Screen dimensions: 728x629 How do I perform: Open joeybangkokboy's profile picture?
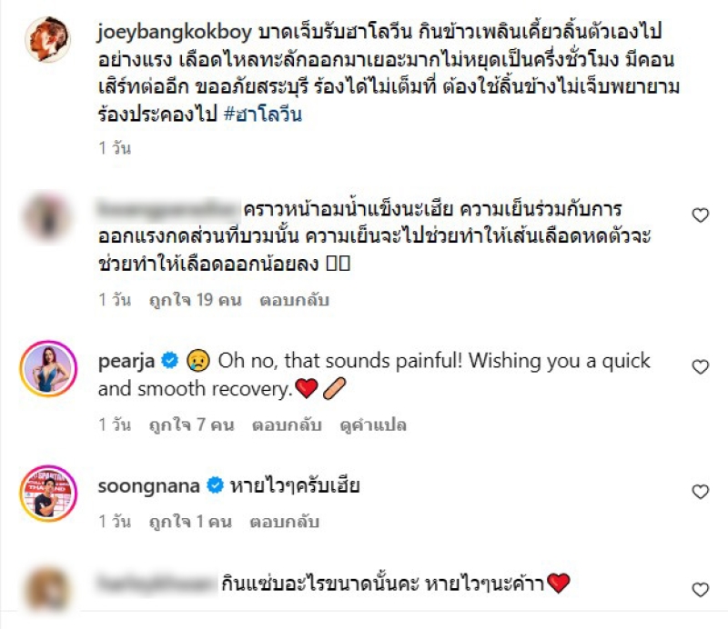pos(48,39)
